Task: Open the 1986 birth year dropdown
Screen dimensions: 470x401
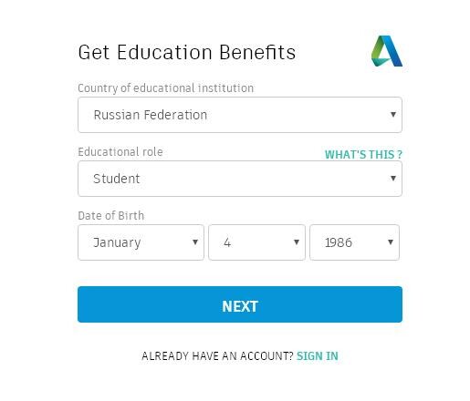Action: (x=354, y=242)
